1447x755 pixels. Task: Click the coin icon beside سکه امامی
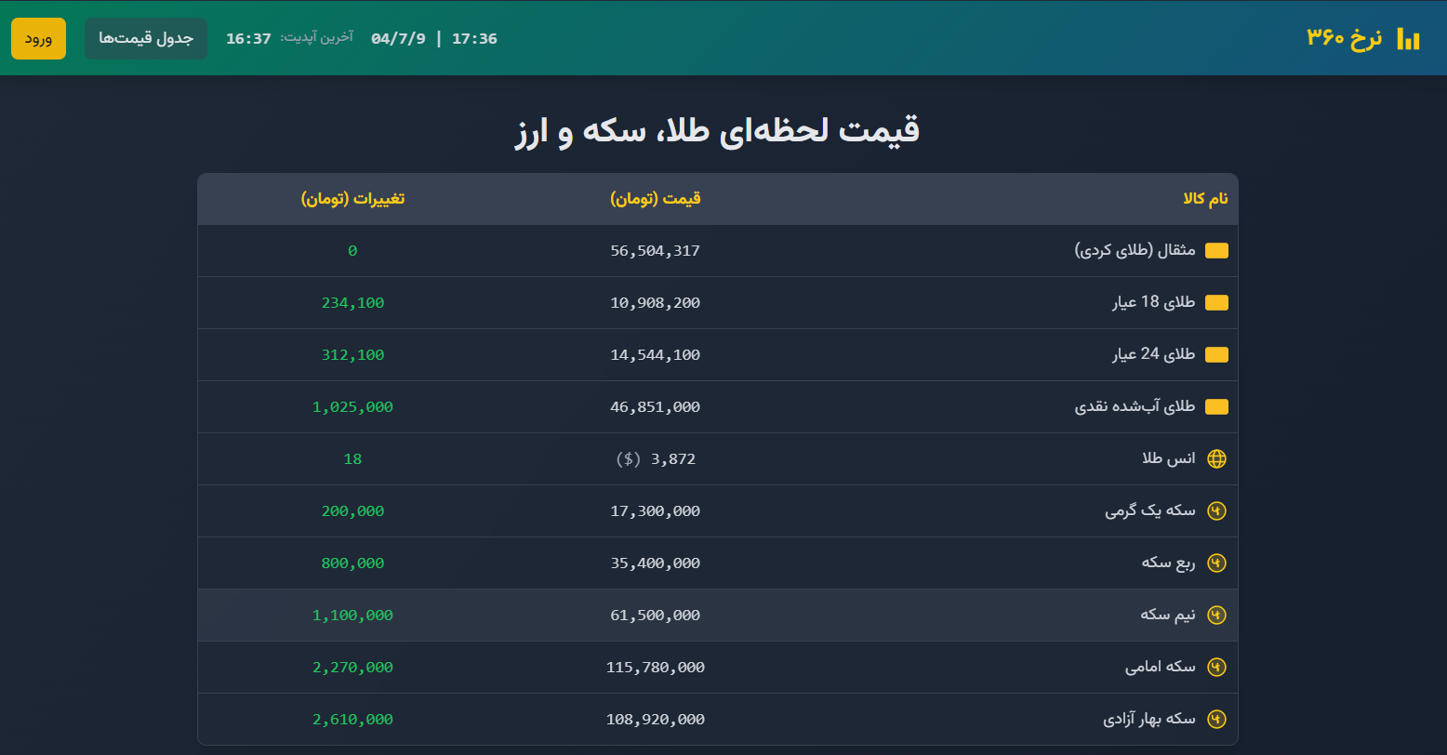click(1218, 667)
